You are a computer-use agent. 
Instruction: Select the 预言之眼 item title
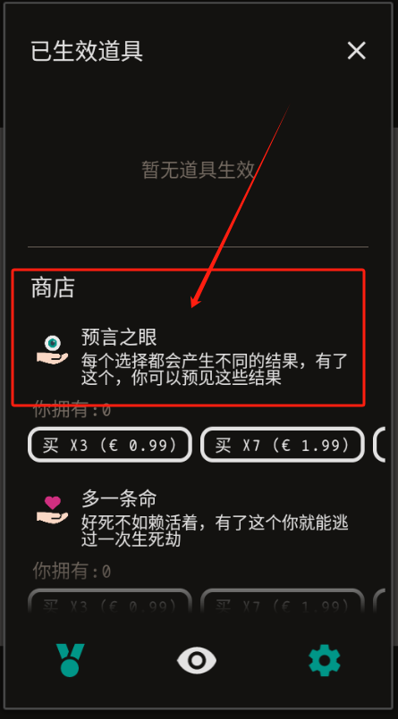click(119, 337)
